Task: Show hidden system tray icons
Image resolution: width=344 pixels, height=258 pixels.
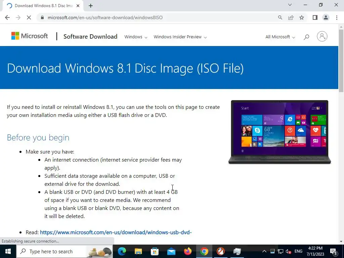Action: point(264,251)
